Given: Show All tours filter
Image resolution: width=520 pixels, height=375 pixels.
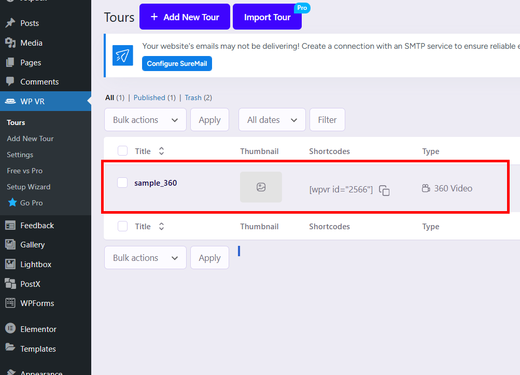Looking at the screenshot, I should tap(109, 98).
